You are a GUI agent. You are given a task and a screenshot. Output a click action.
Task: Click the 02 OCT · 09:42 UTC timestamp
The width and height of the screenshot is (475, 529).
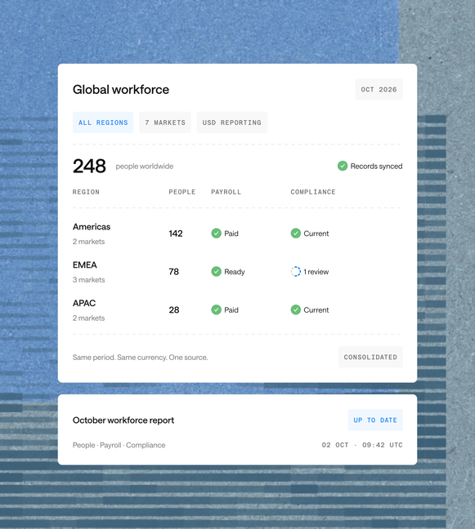coord(362,445)
